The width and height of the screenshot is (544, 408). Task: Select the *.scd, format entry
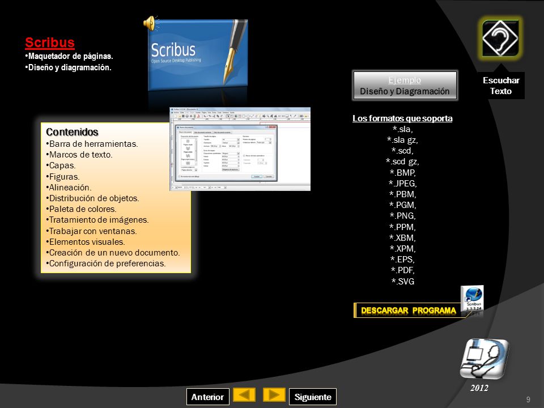click(402, 151)
